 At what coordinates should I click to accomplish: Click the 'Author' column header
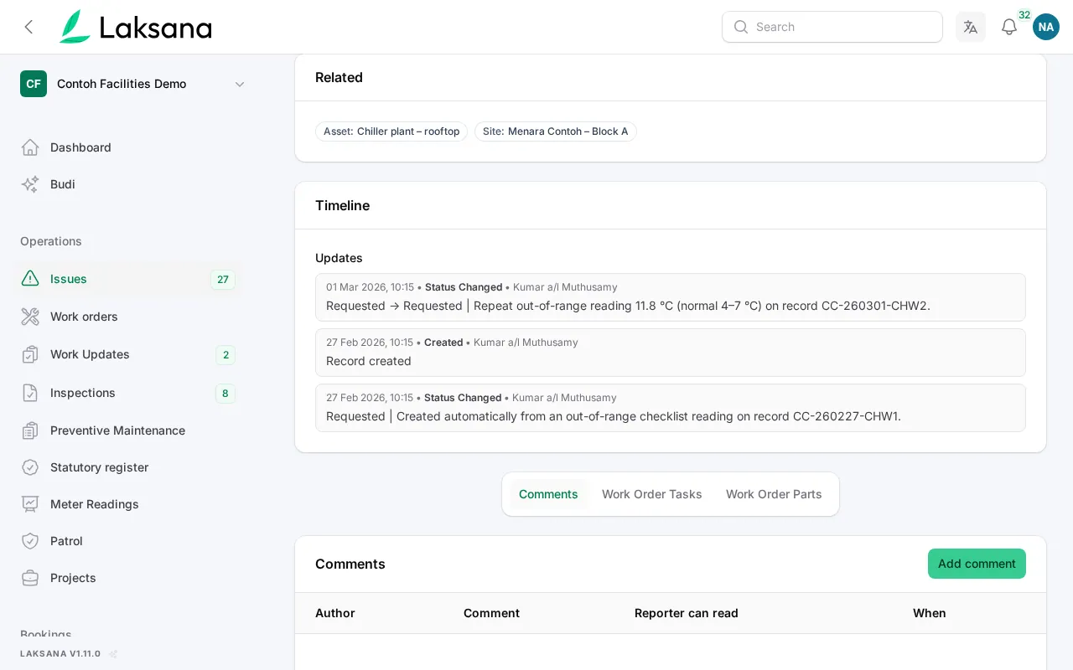point(335,613)
